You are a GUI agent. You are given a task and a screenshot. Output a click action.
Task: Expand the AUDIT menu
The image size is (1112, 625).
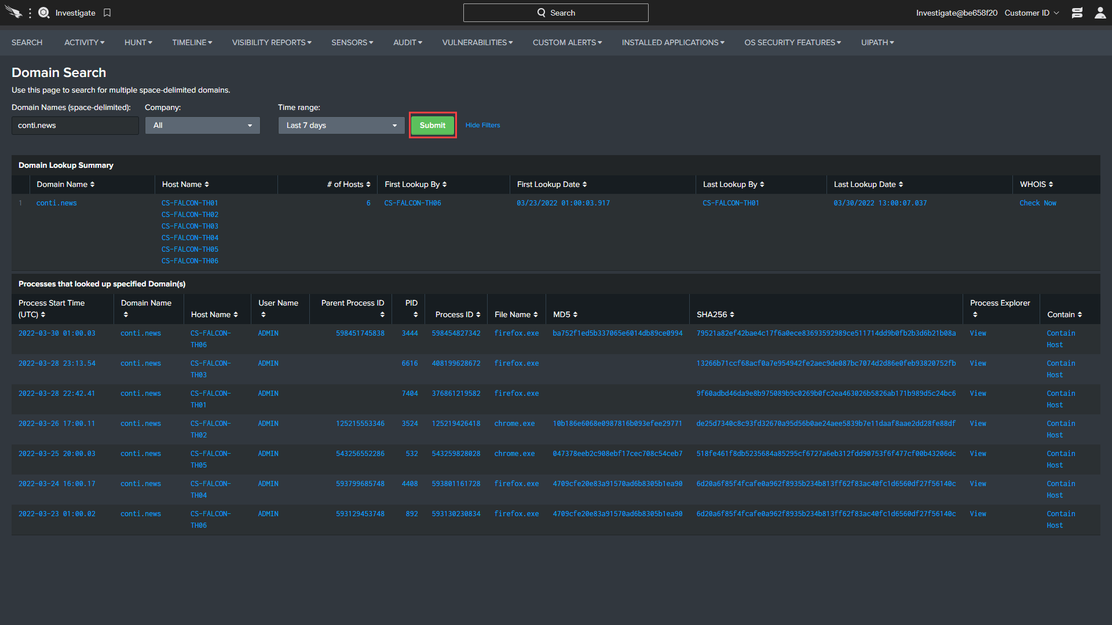[408, 42]
